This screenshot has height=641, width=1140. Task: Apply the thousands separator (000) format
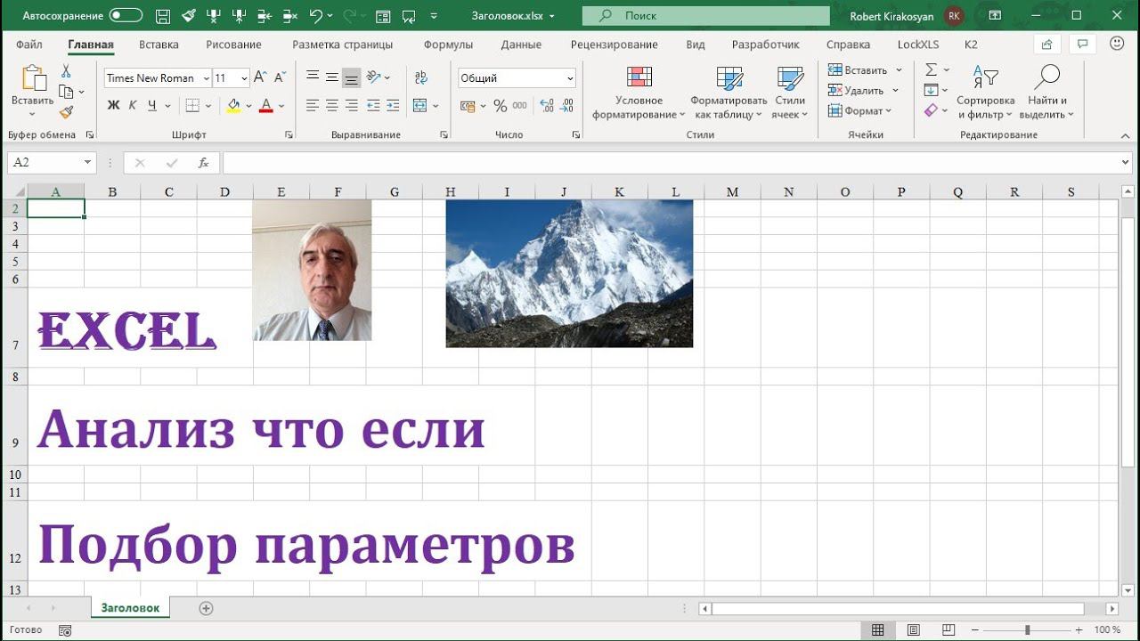(520, 106)
